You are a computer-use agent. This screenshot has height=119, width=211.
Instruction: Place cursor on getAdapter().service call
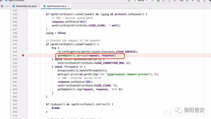pyautogui.click(x=87, y=55)
